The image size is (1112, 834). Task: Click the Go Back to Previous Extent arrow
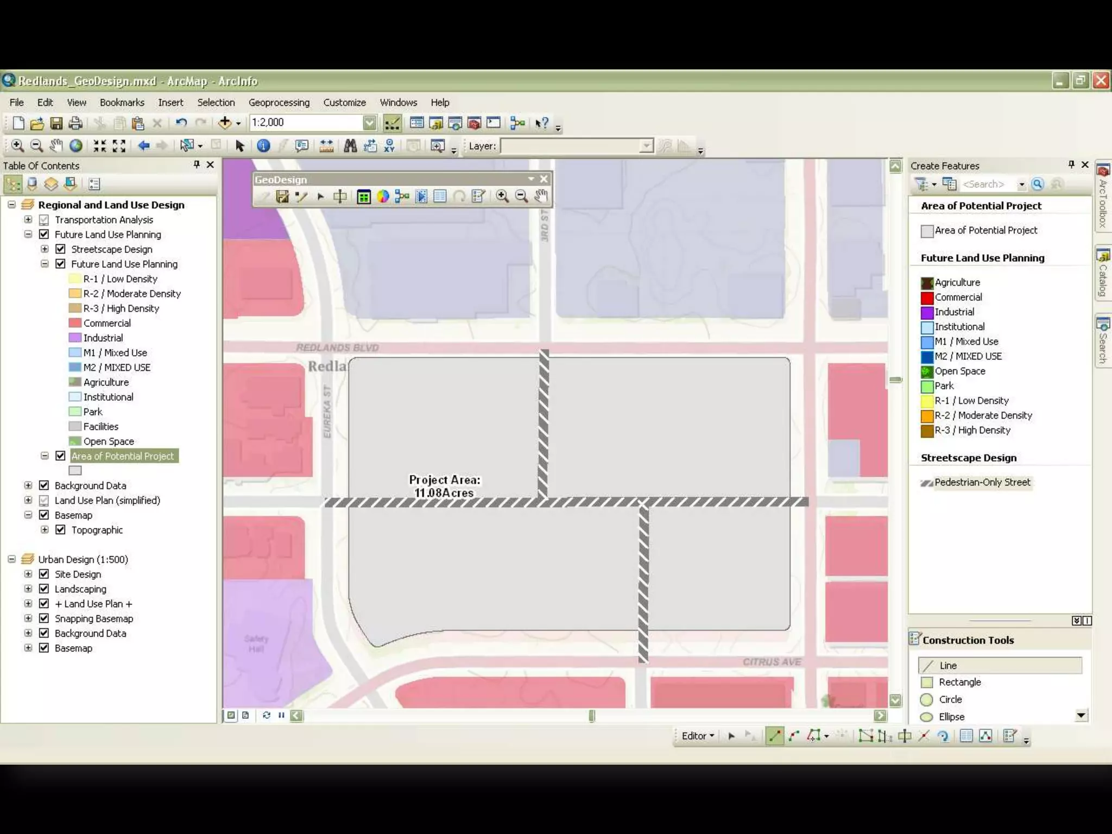[143, 146]
